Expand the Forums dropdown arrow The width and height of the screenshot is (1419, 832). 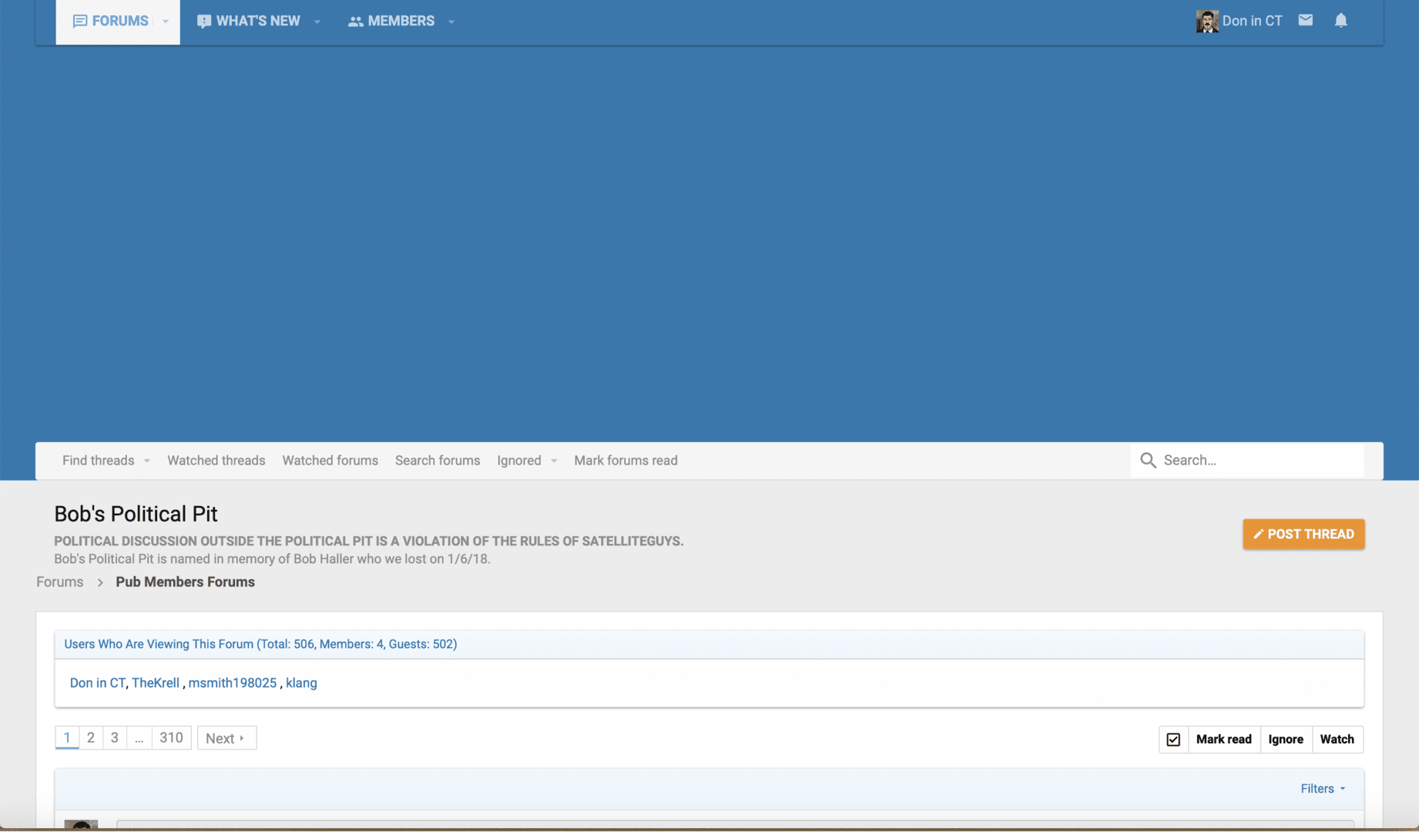pyautogui.click(x=166, y=22)
